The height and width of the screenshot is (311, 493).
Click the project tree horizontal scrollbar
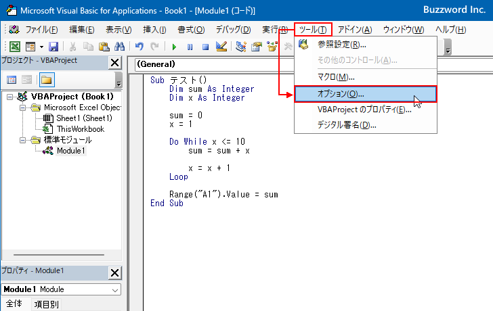(x=59, y=255)
